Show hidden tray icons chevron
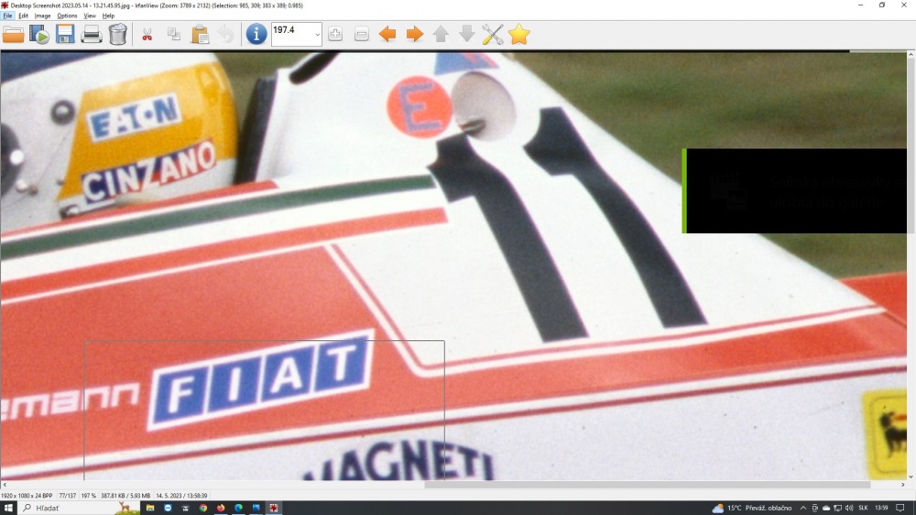Screen dimensions: 916x515 pos(803,508)
